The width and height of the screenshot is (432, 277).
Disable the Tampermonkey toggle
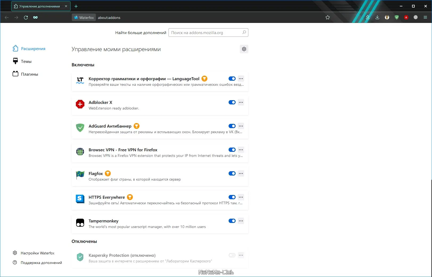[232, 221]
